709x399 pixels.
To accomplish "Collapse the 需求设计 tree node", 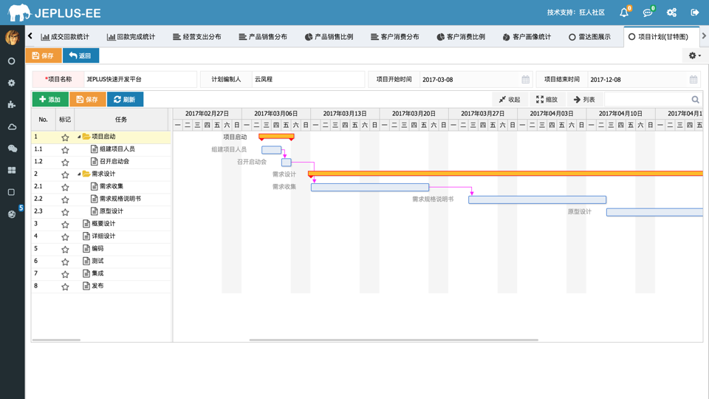I will click(x=79, y=174).
